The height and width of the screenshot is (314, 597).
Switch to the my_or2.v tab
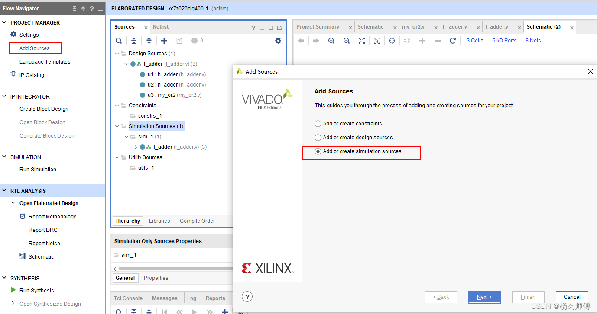[x=413, y=27]
